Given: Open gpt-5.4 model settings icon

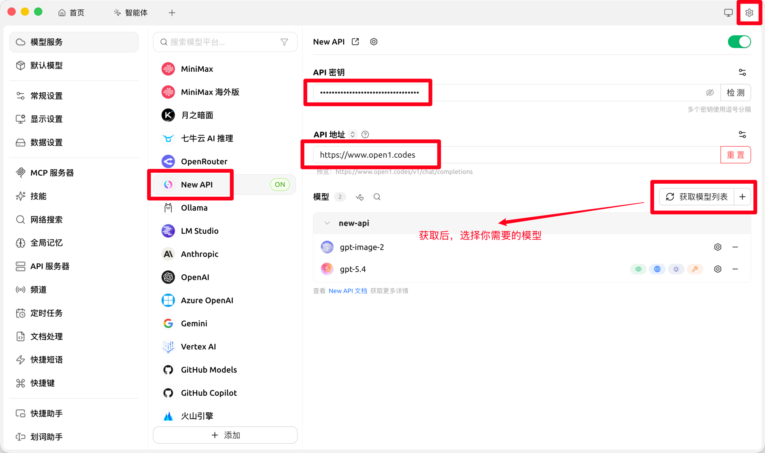Looking at the screenshot, I should [717, 269].
